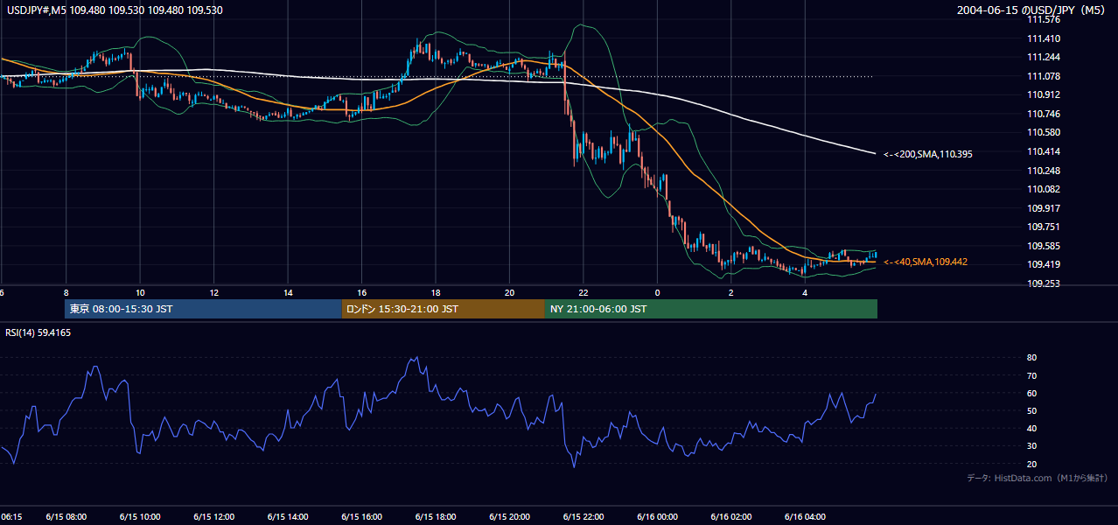Click RSI axis level 60

(1031, 393)
